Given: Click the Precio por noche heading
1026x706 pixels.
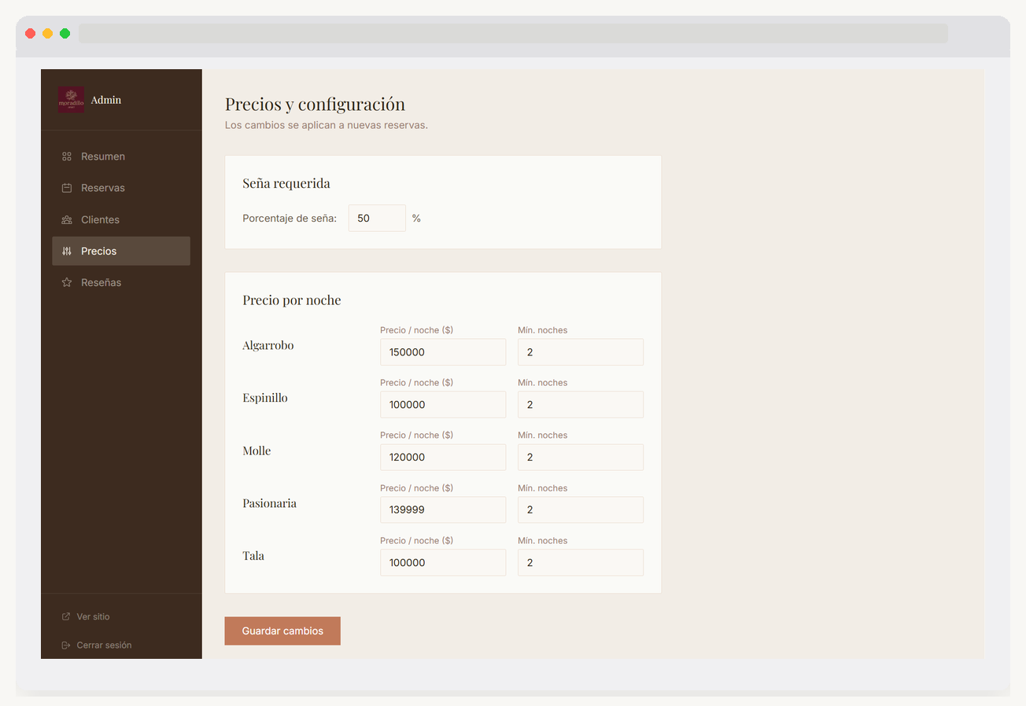Looking at the screenshot, I should pyautogui.click(x=292, y=300).
